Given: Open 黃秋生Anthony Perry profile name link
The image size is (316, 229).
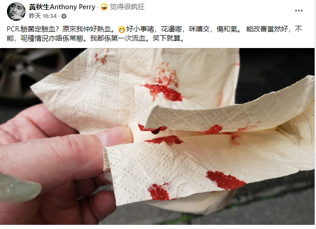Looking at the screenshot, I should (x=62, y=7).
